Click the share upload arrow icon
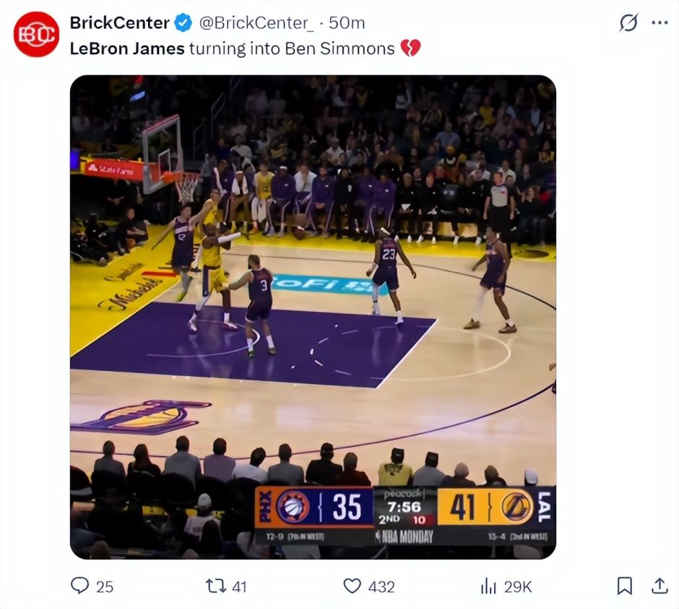679x609 pixels. pos(659,585)
